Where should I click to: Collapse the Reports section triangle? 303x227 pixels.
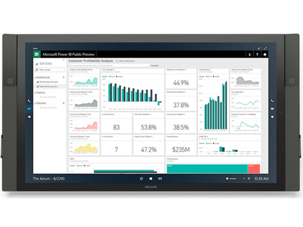click(x=35, y=93)
